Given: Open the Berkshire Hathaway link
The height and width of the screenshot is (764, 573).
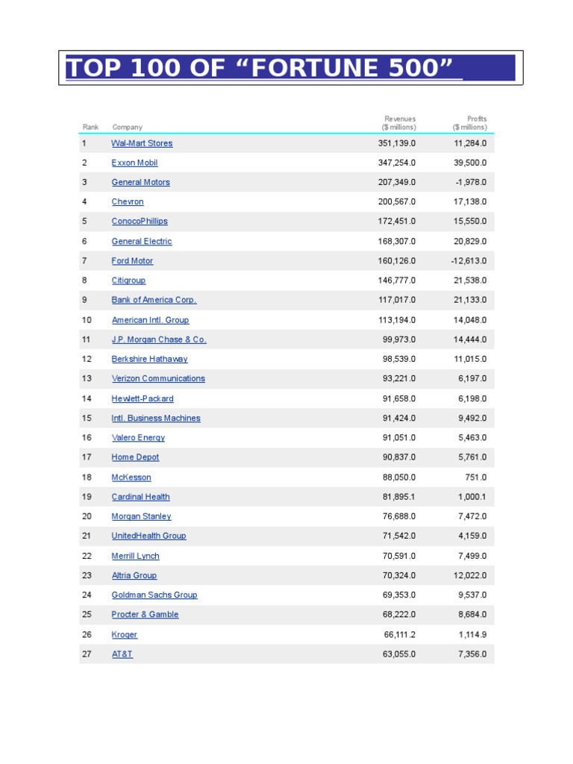Looking at the screenshot, I should tap(149, 359).
